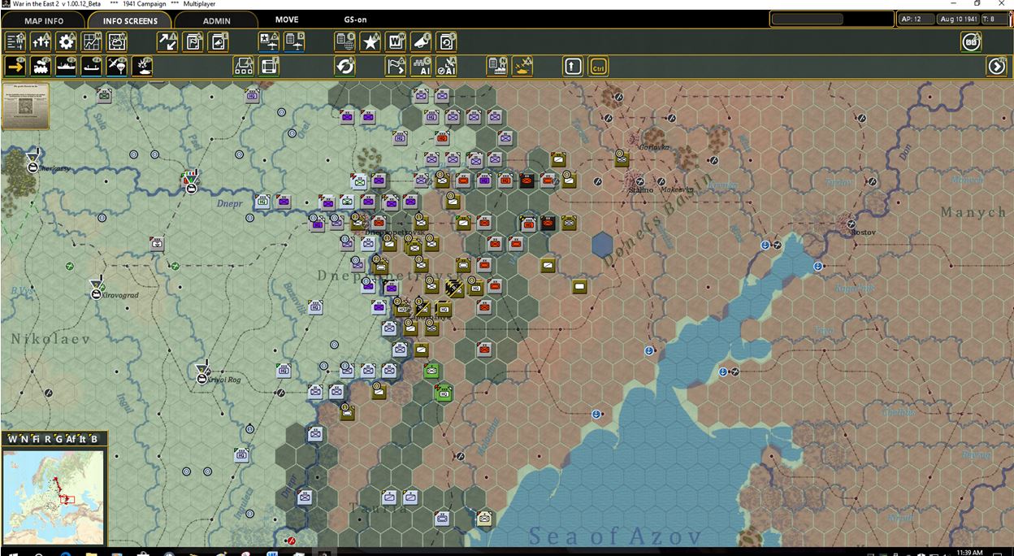
Task: Click the crossed arrows icon
Action: pyautogui.click(x=167, y=41)
